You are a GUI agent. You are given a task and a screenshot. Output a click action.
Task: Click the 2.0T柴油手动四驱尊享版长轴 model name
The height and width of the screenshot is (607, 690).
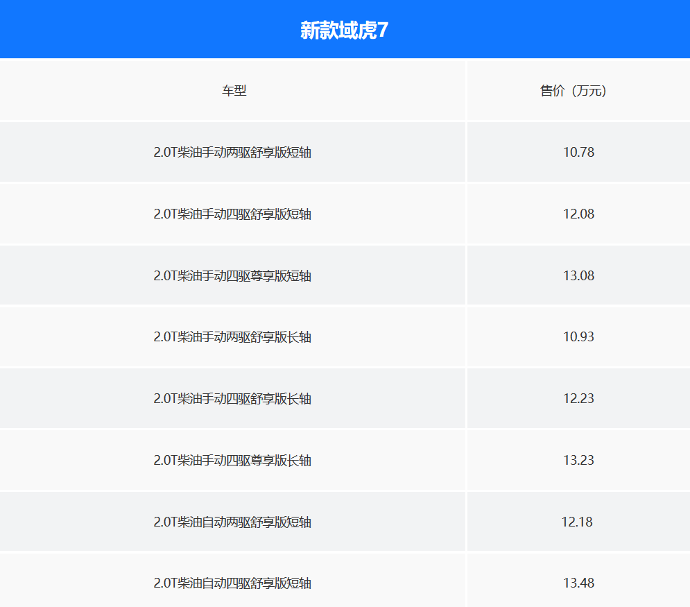234,460
